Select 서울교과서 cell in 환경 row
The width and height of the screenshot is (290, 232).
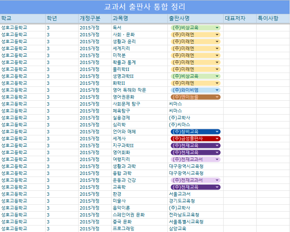(x=196, y=194)
